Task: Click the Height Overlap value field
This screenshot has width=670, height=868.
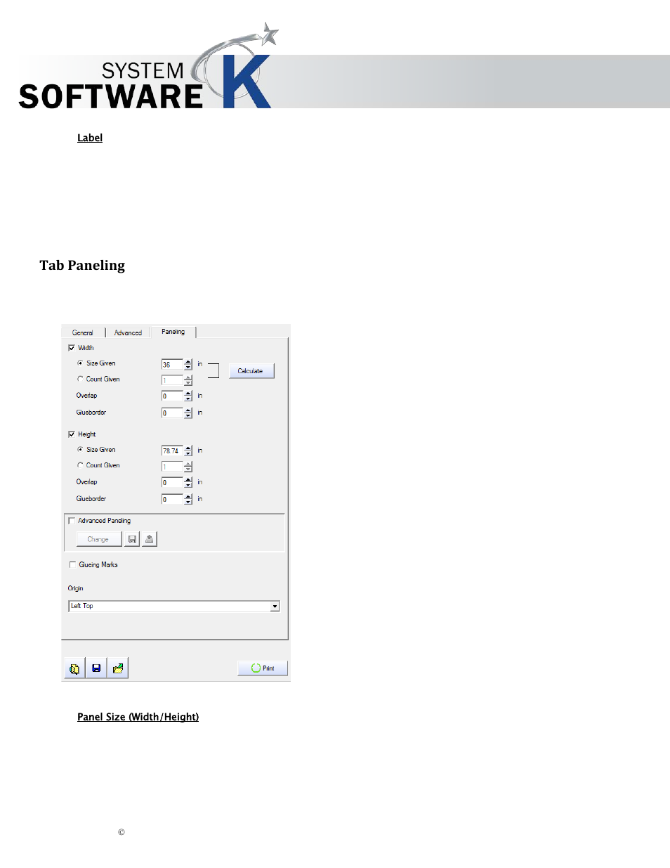Action: point(172,483)
